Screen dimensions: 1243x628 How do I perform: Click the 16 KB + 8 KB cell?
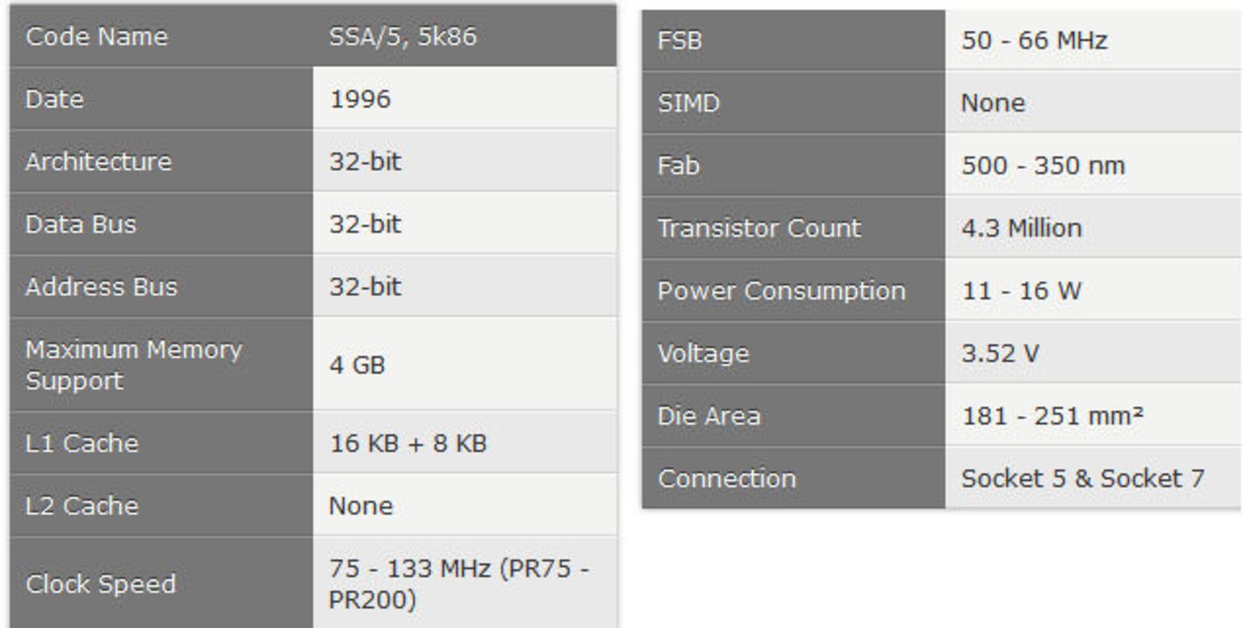point(465,443)
